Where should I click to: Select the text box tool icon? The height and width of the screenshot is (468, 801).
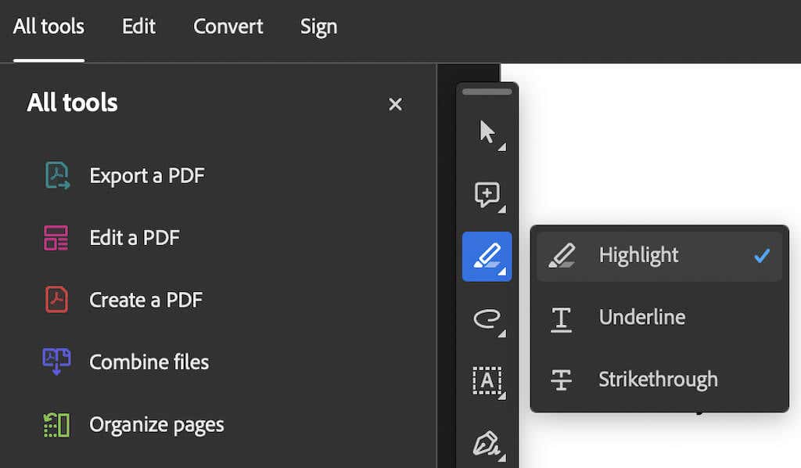pos(487,381)
